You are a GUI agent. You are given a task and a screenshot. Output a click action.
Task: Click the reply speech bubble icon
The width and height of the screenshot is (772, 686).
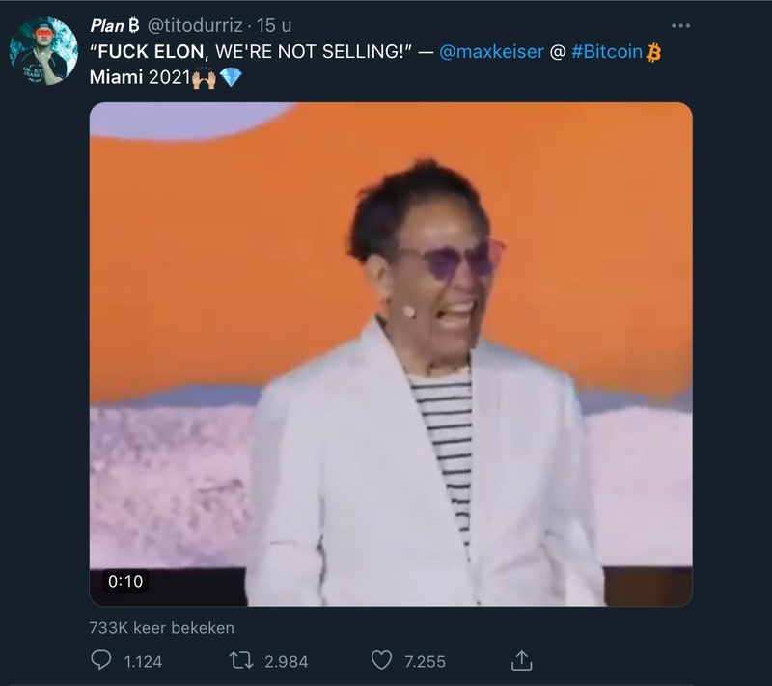(101, 661)
